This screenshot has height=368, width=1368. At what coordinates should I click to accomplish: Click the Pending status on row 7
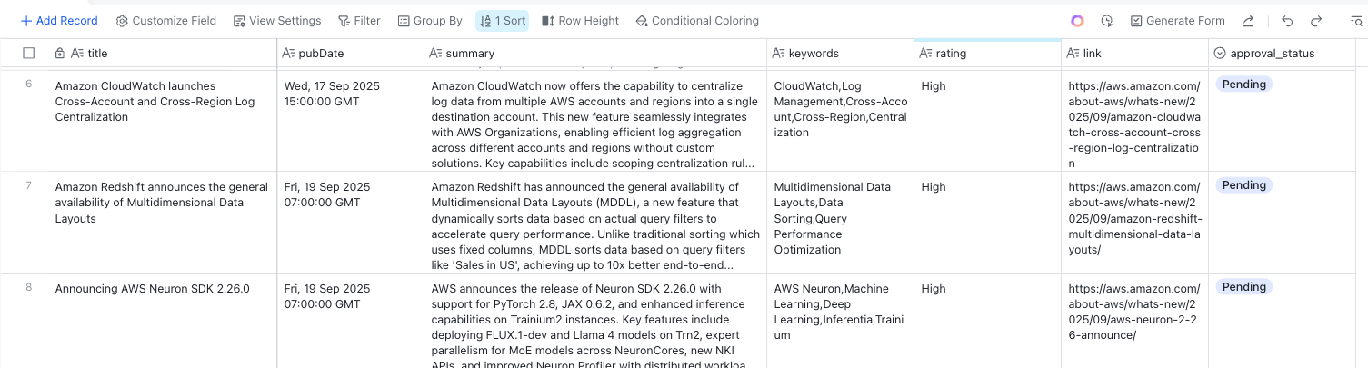1243,185
